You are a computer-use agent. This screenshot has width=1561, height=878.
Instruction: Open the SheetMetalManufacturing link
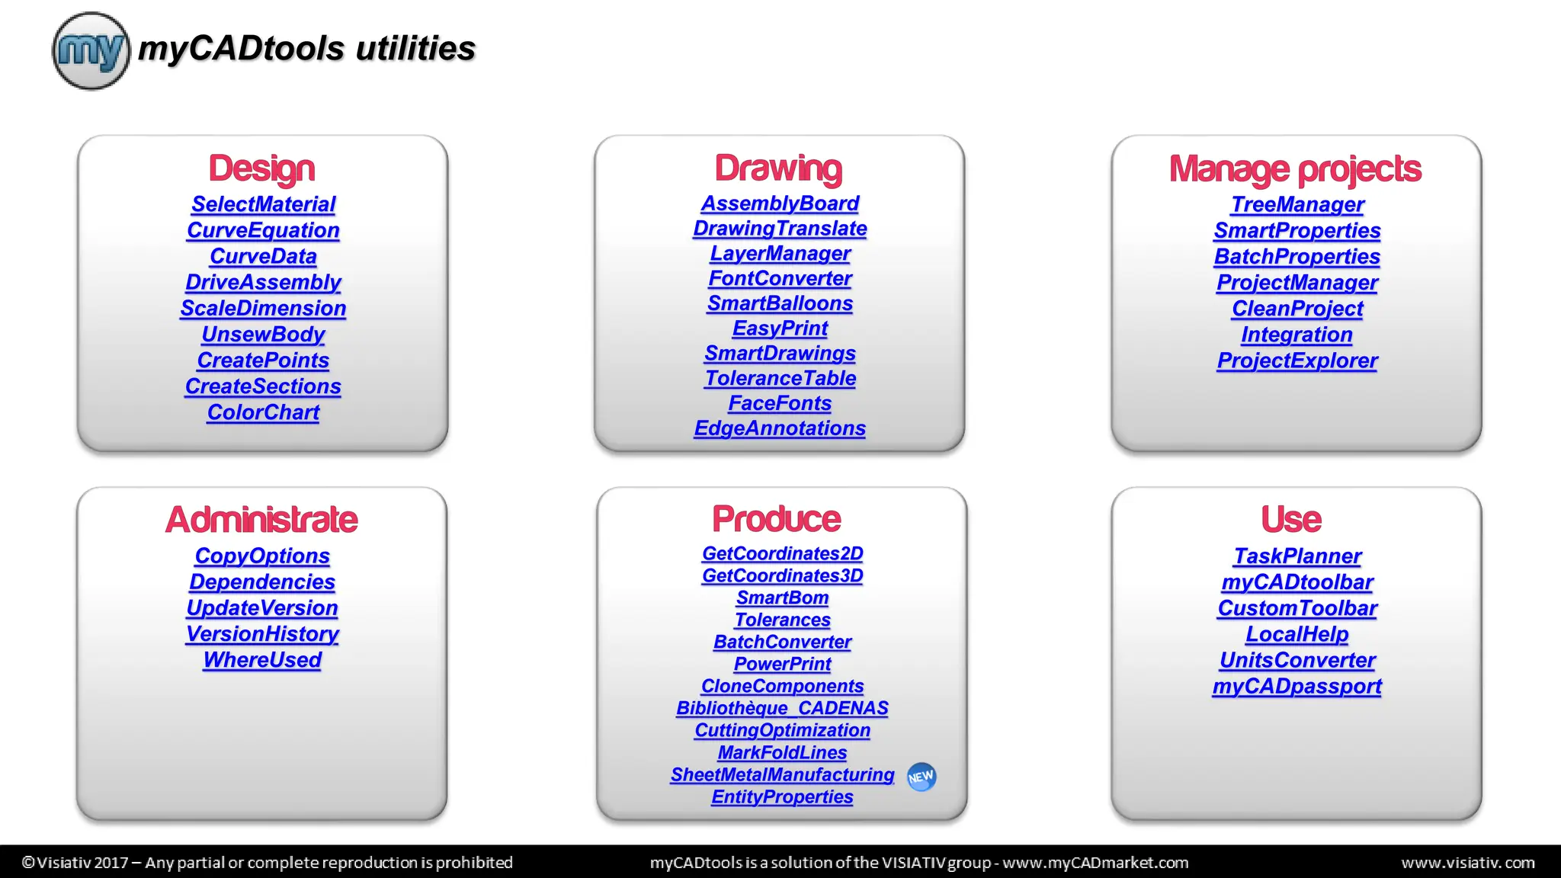782,774
